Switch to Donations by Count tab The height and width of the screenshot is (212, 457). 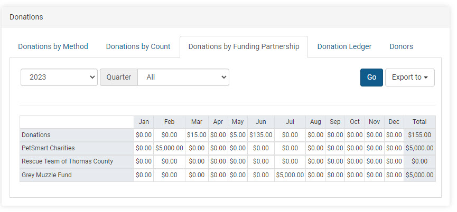point(138,46)
